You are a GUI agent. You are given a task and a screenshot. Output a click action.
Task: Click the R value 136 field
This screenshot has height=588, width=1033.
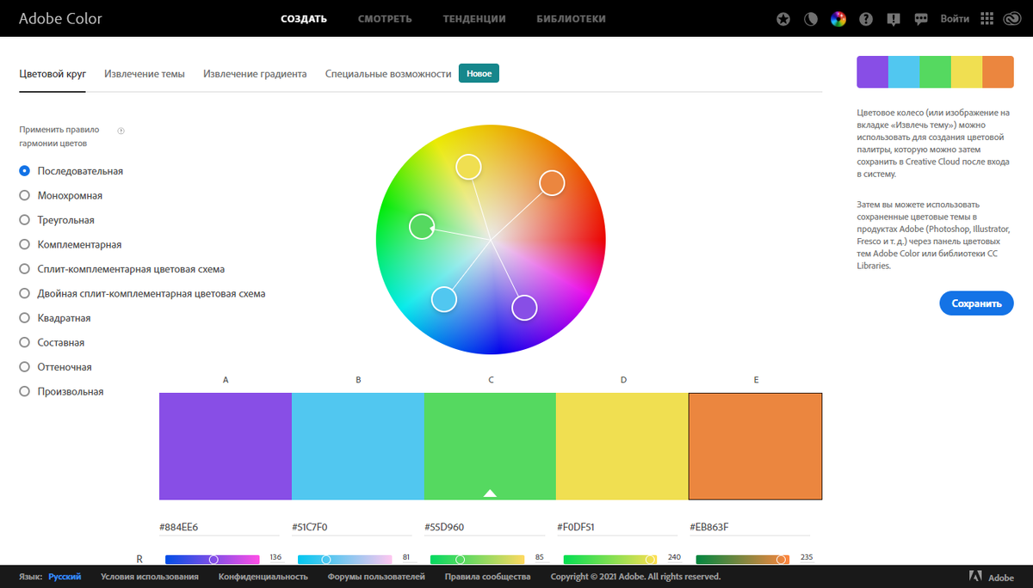coord(275,557)
